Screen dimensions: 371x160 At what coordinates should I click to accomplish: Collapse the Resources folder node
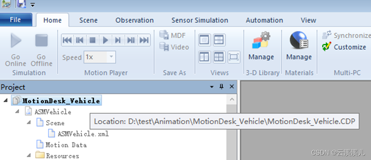point(29,155)
